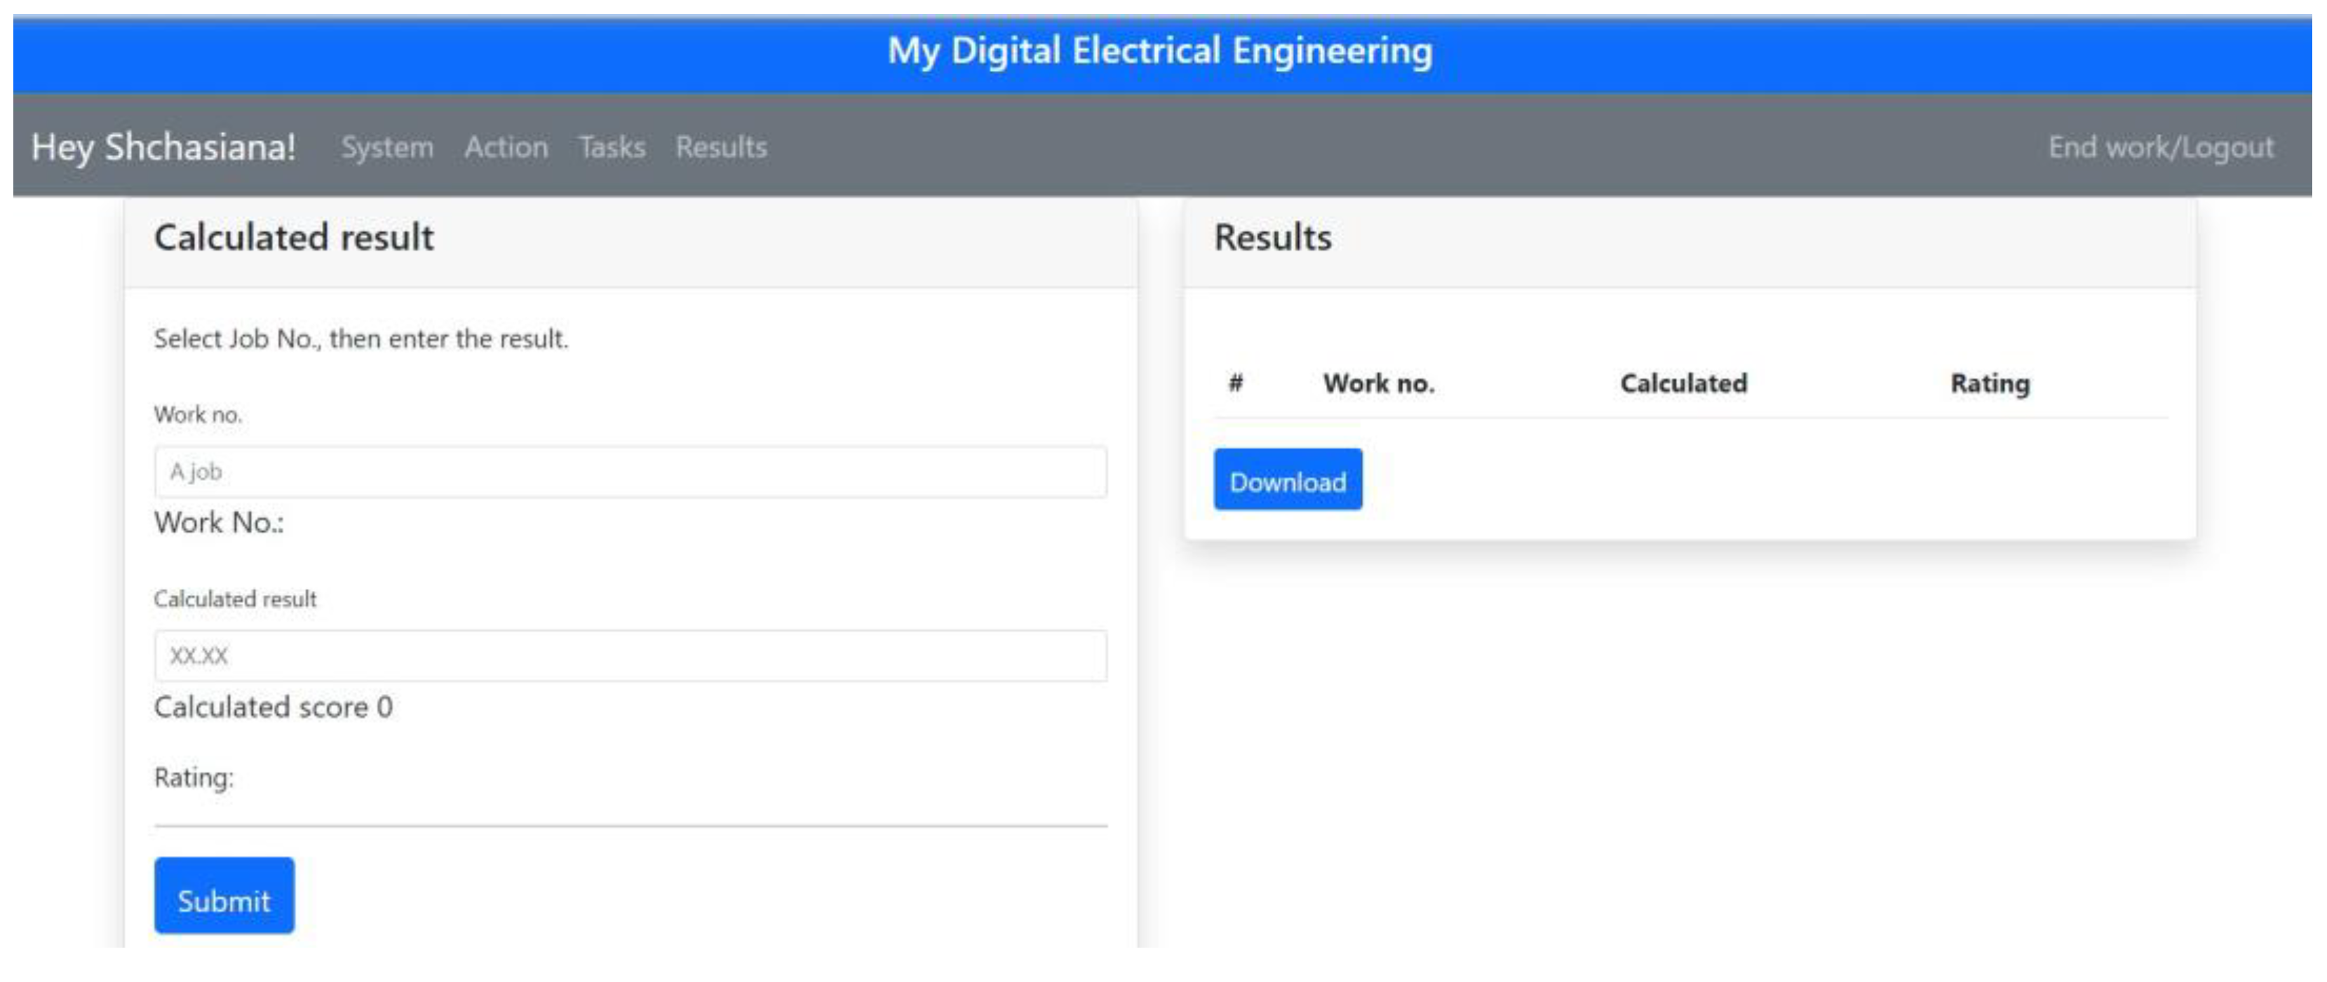Viewport: 2327px width, 982px height.
Task: Open Results in the top navbar
Action: [721, 147]
